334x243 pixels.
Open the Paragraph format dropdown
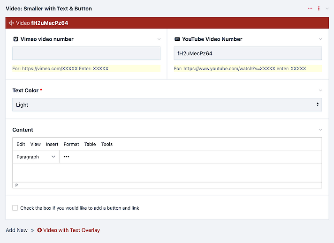click(36, 157)
